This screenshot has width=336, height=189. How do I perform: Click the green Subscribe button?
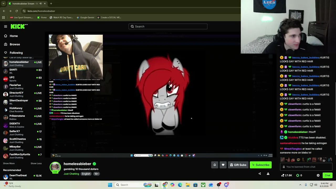click(261, 165)
